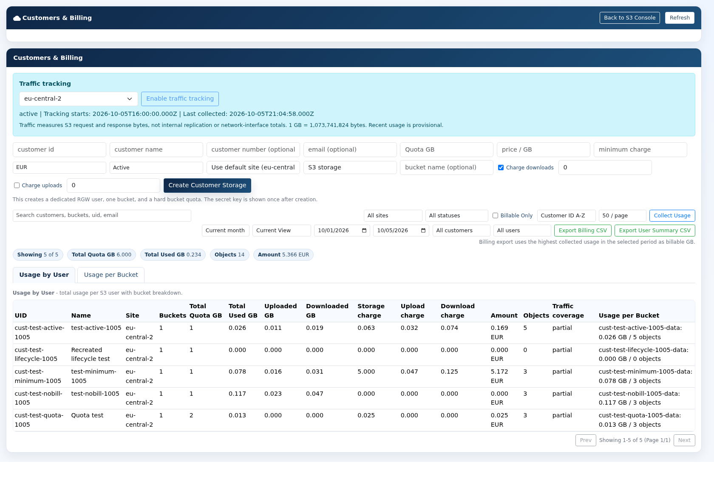Switch to the Usage by User tab

44,275
